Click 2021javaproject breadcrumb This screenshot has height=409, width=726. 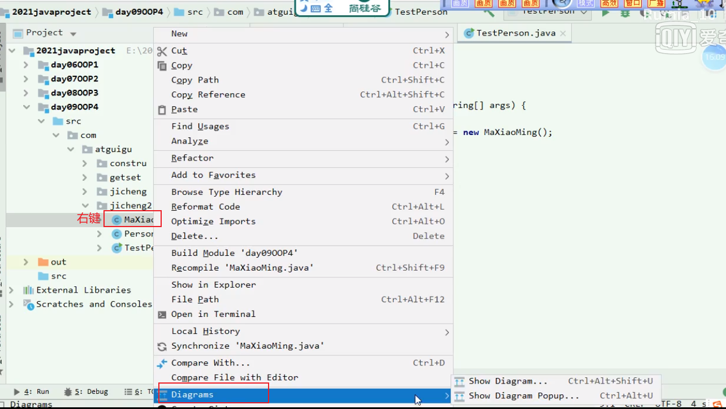point(51,12)
